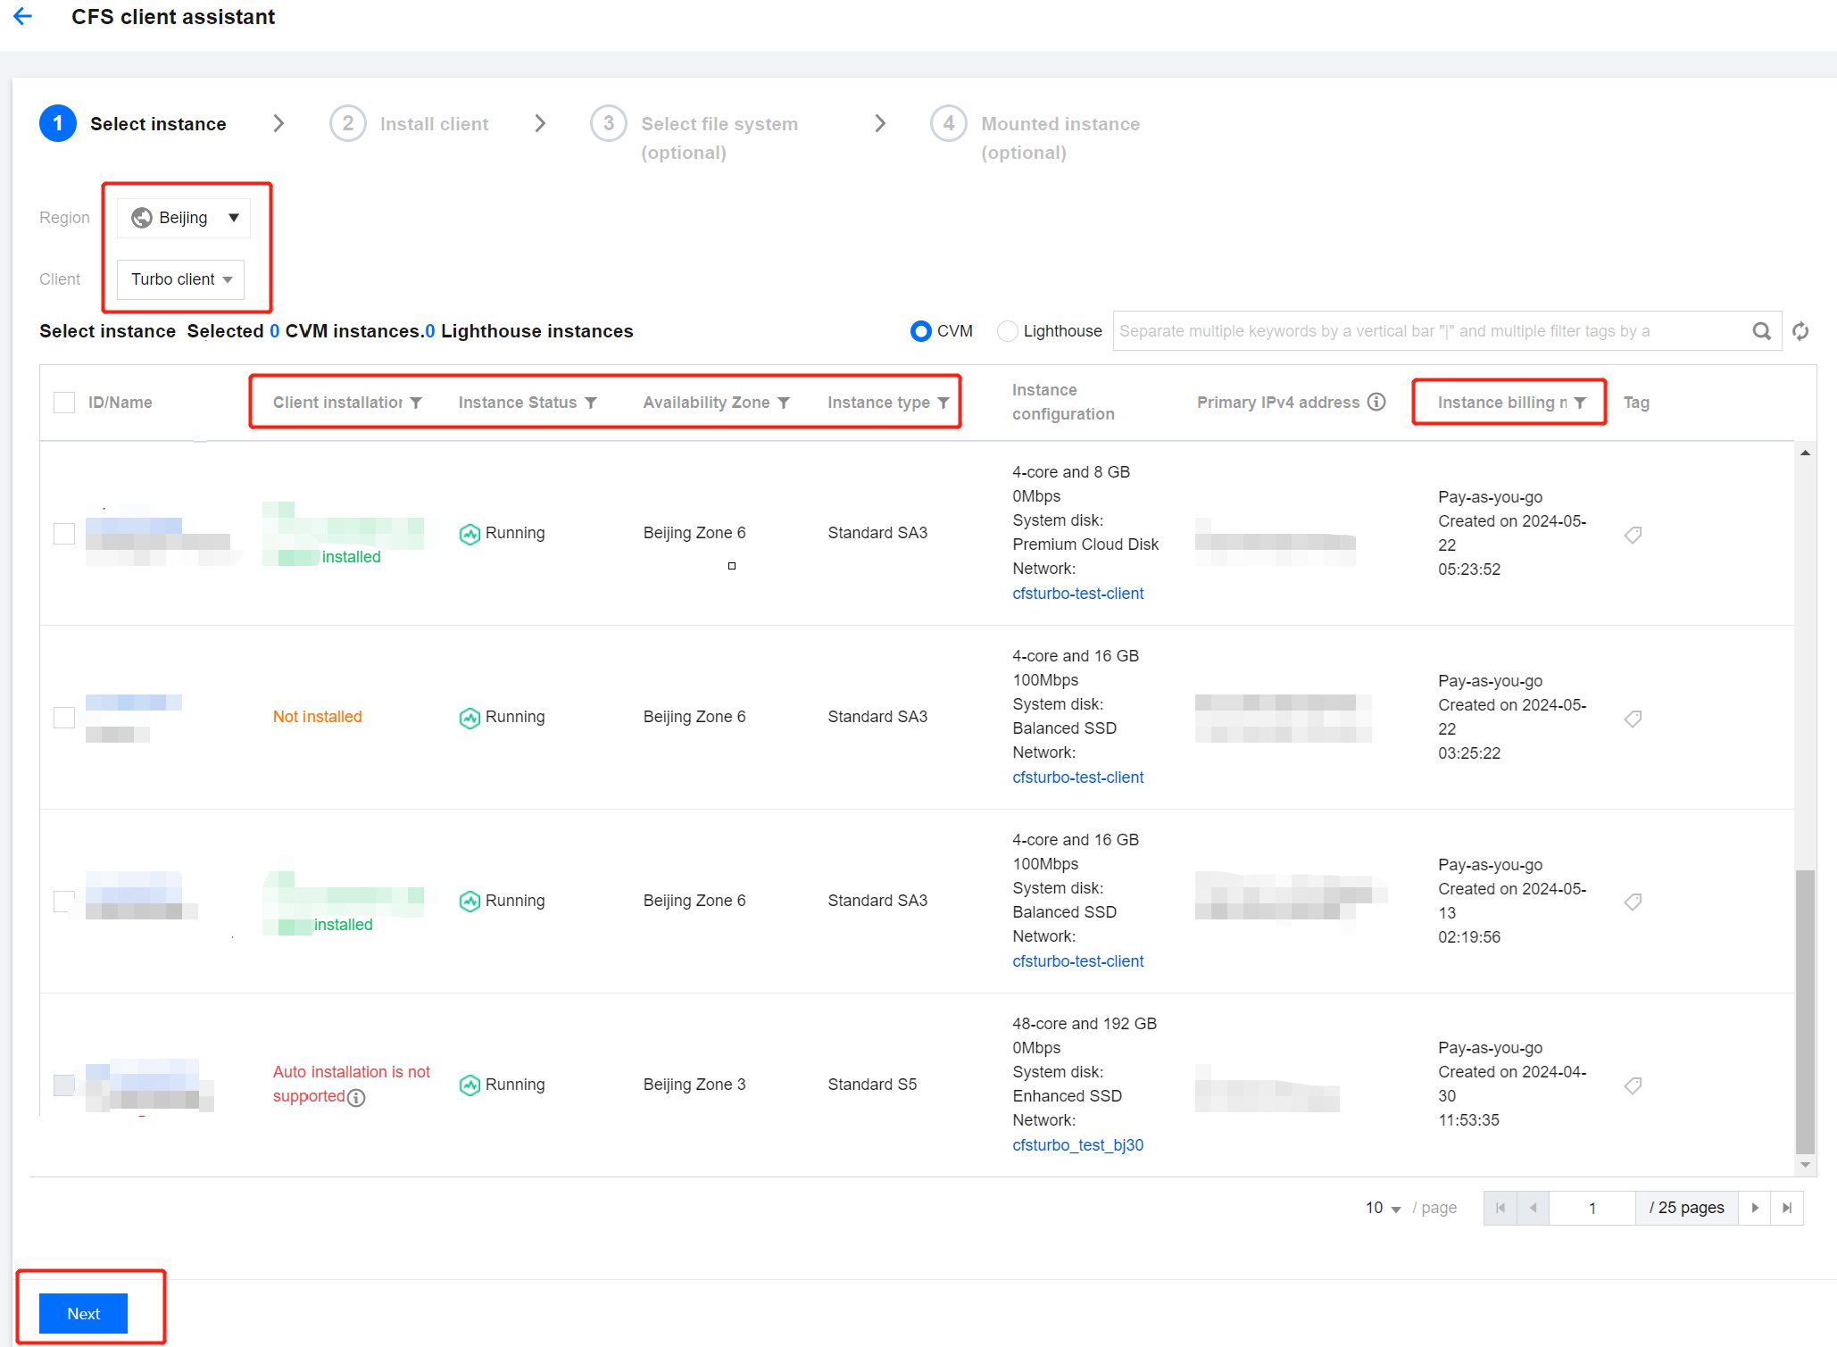The width and height of the screenshot is (1837, 1347).
Task: Click the back arrow icon
Action: tap(23, 16)
